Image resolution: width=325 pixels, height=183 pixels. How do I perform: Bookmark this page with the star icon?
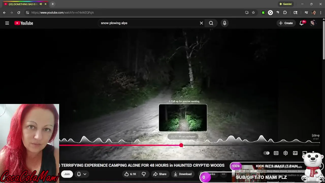253,12
